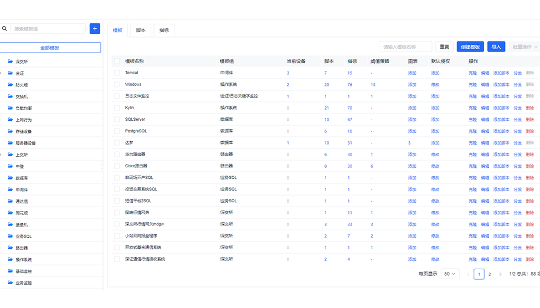The height and width of the screenshot is (308, 540).
Task: Click template name 深交所行情网关mdgw
Action: pyautogui.click(x=145, y=224)
